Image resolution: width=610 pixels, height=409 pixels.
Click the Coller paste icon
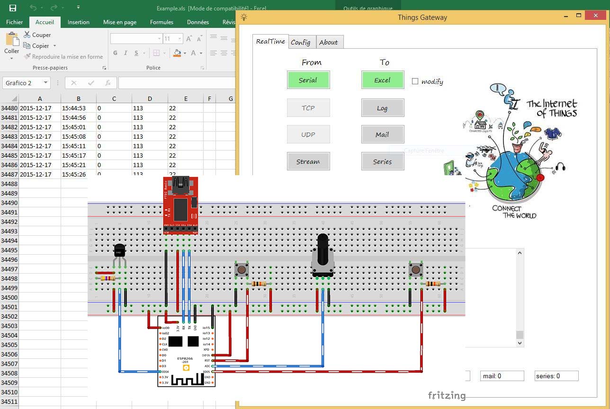pos(12,40)
